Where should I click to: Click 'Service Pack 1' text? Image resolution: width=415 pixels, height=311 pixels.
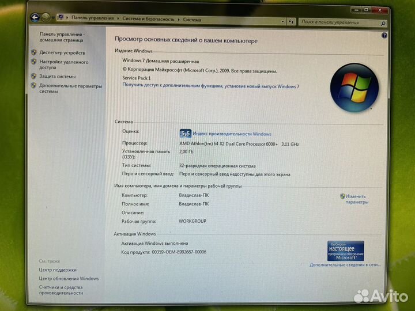click(x=136, y=78)
